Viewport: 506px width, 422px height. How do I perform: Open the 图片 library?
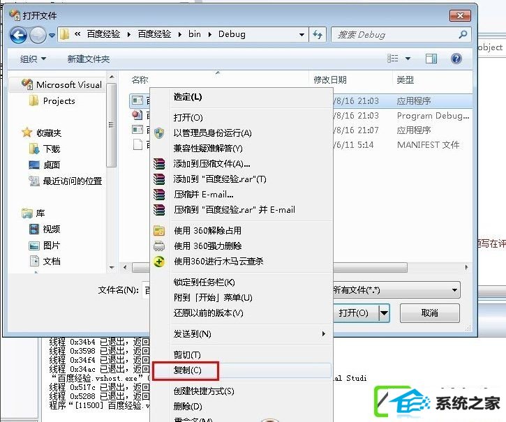coord(45,246)
